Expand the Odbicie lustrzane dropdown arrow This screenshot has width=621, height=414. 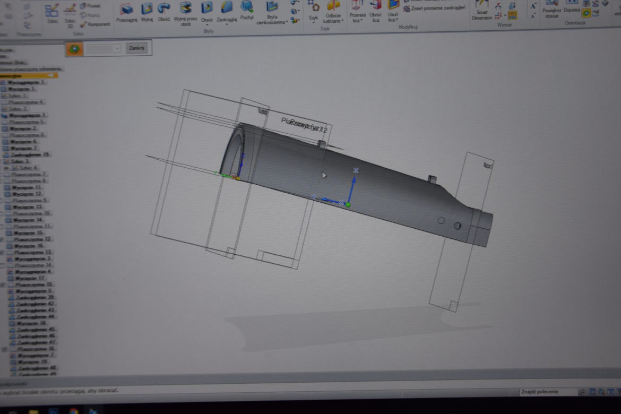point(342,21)
